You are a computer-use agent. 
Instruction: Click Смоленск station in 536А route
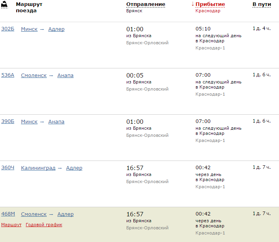34,76
